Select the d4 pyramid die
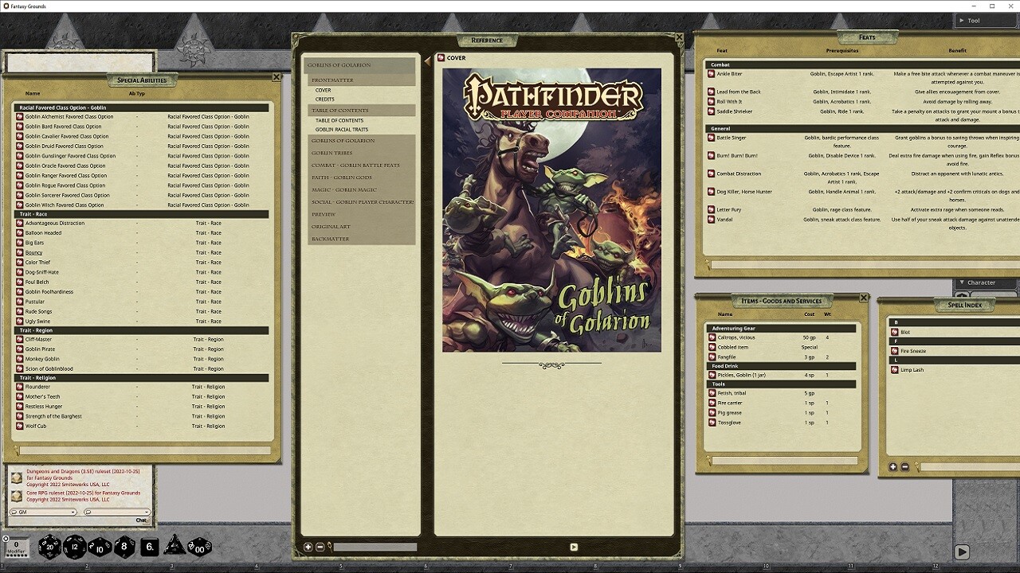 [174, 546]
